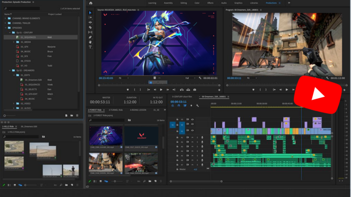This screenshot has height=197, width=351.
Task: Select the Hand tool
Action: pos(91,42)
